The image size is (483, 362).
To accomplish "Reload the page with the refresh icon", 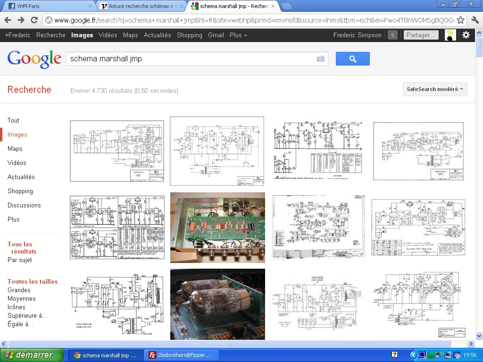I will click(34, 20).
